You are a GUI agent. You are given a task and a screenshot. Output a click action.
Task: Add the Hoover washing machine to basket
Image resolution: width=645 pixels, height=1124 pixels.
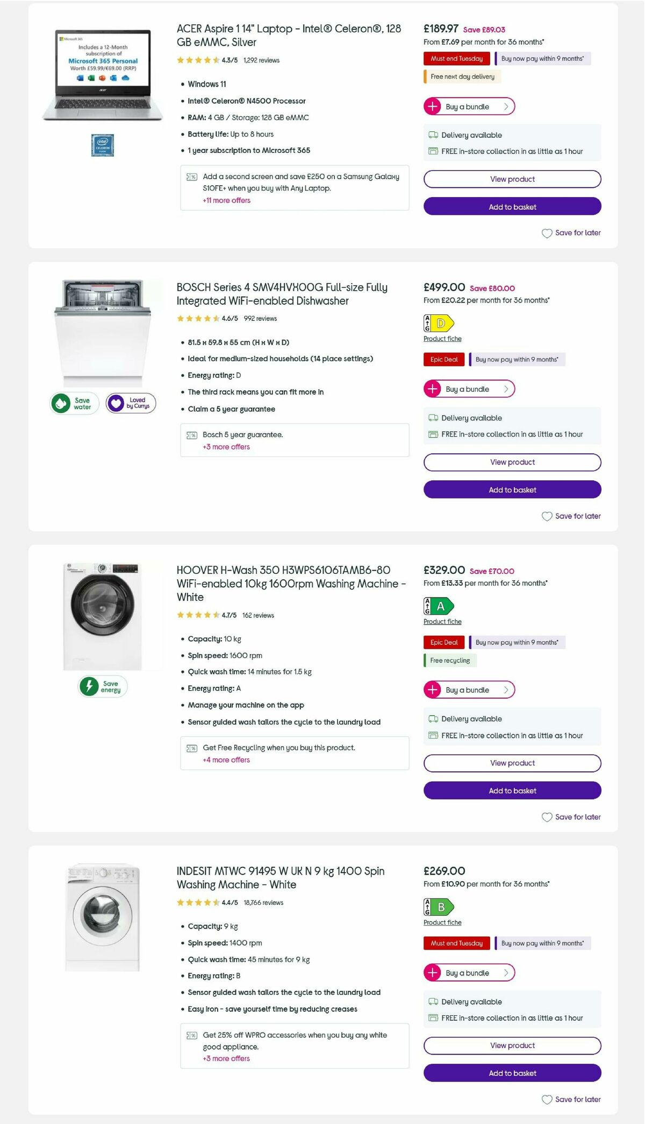point(512,790)
